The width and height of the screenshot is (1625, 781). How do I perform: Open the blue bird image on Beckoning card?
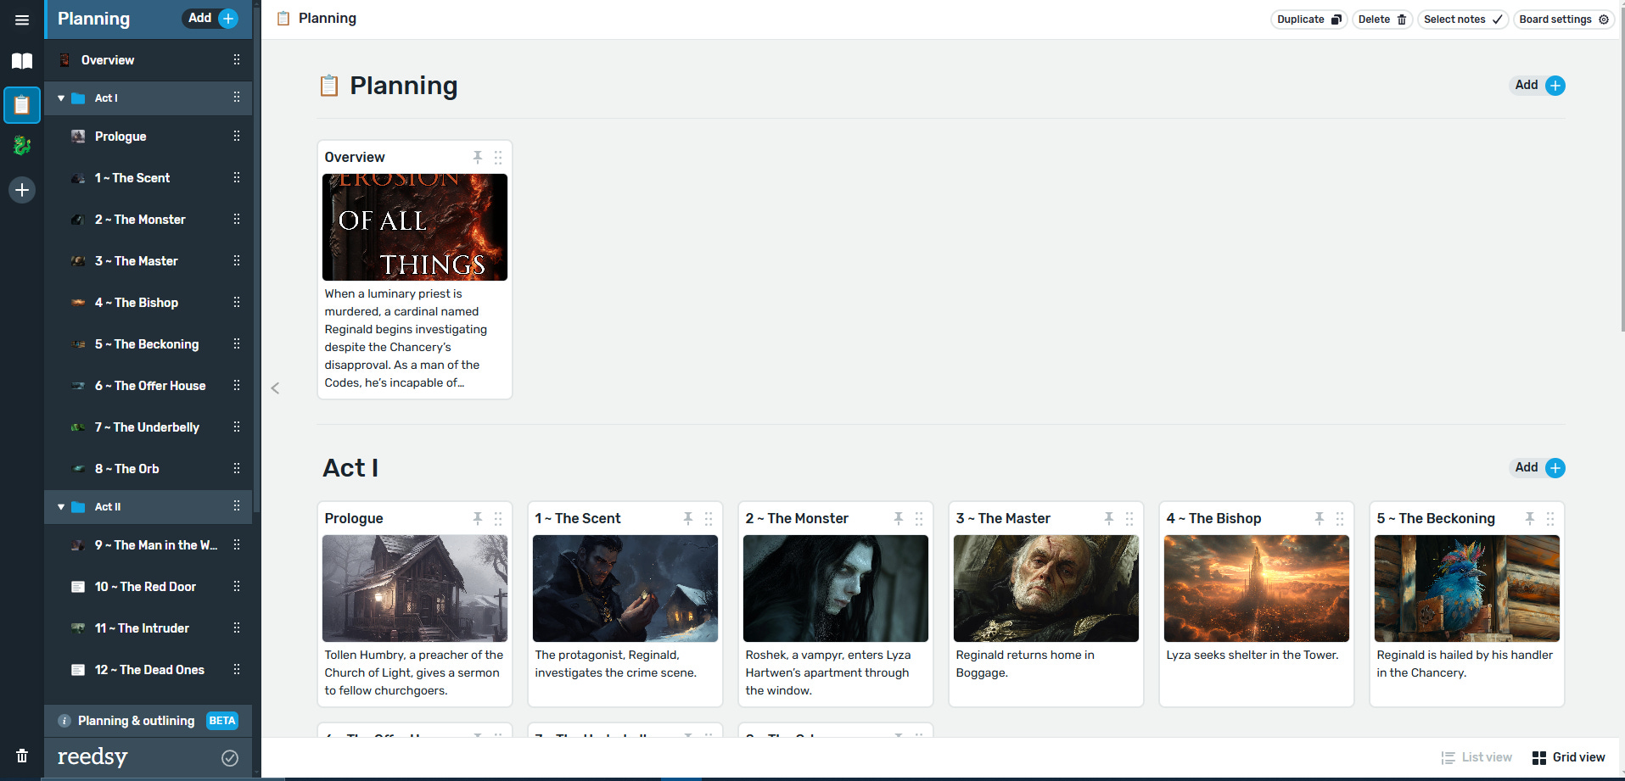pos(1467,589)
